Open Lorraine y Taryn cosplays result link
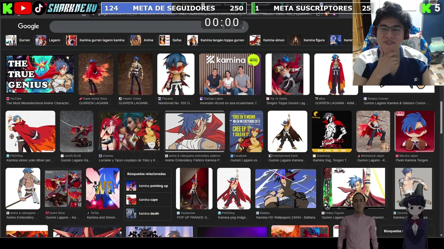The image size is (444, 249). tap(129, 160)
